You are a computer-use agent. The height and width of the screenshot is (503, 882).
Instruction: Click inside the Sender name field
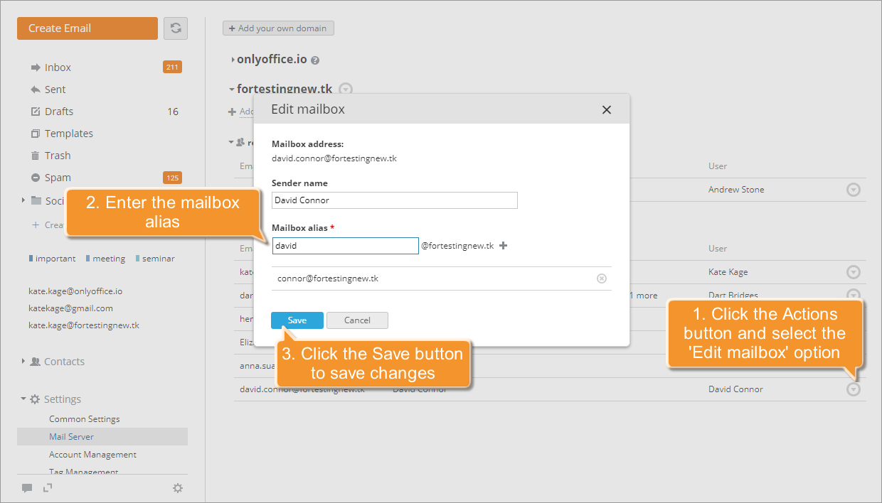393,200
